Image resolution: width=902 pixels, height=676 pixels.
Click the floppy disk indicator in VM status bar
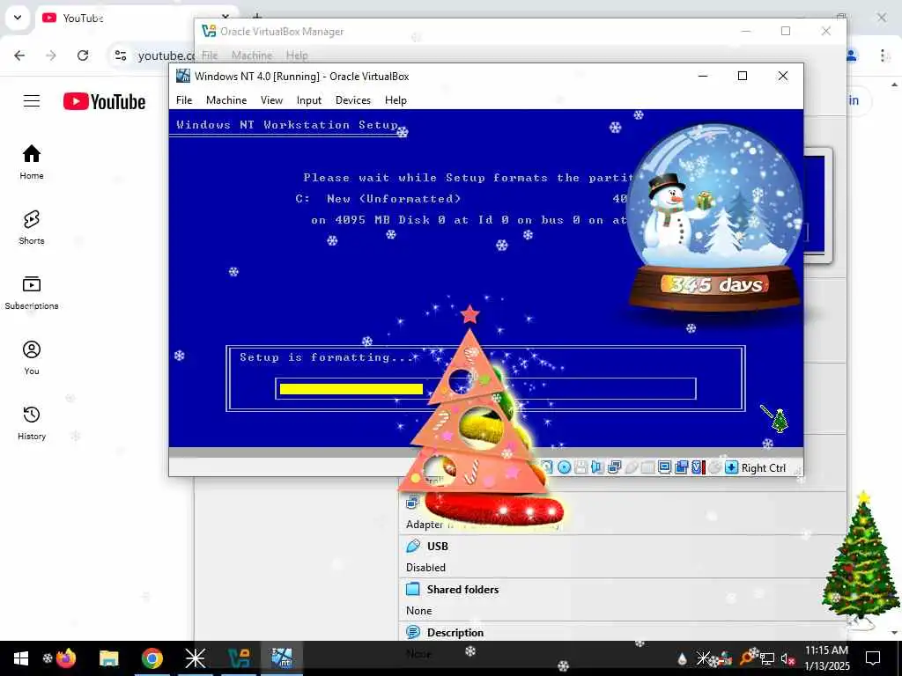pyautogui.click(x=580, y=468)
